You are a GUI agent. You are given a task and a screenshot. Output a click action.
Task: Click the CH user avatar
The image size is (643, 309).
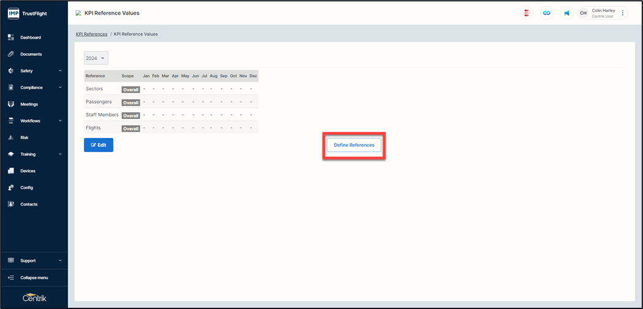tap(583, 13)
